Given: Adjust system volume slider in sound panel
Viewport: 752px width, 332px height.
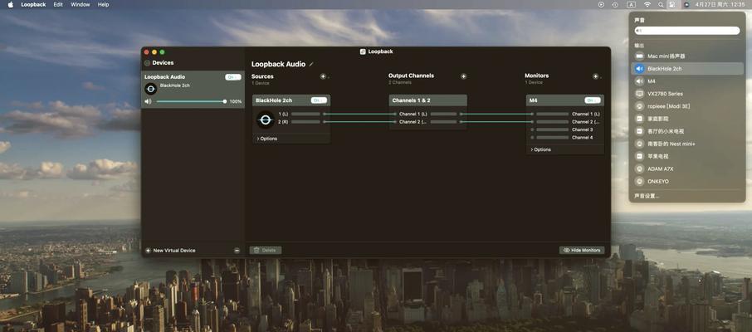Looking at the screenshot, I should (x=686, y=30).
